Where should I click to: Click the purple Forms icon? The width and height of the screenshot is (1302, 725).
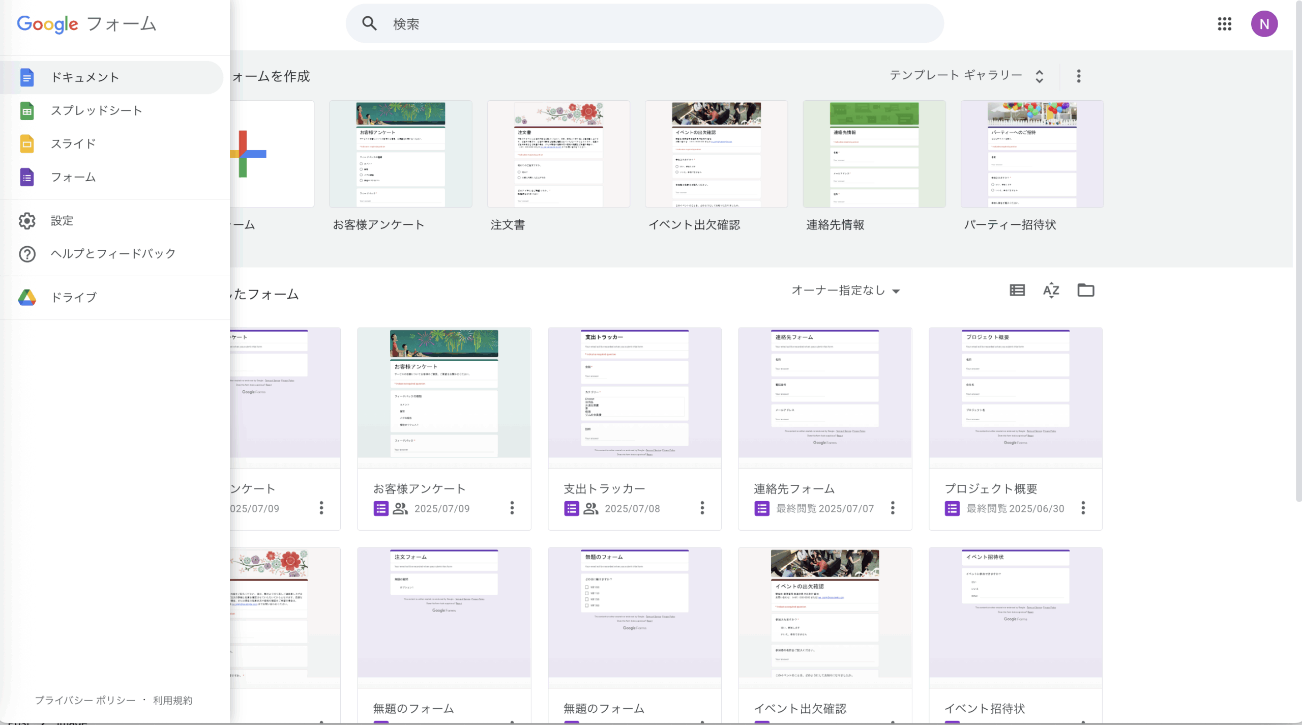[x=27, y=177]
